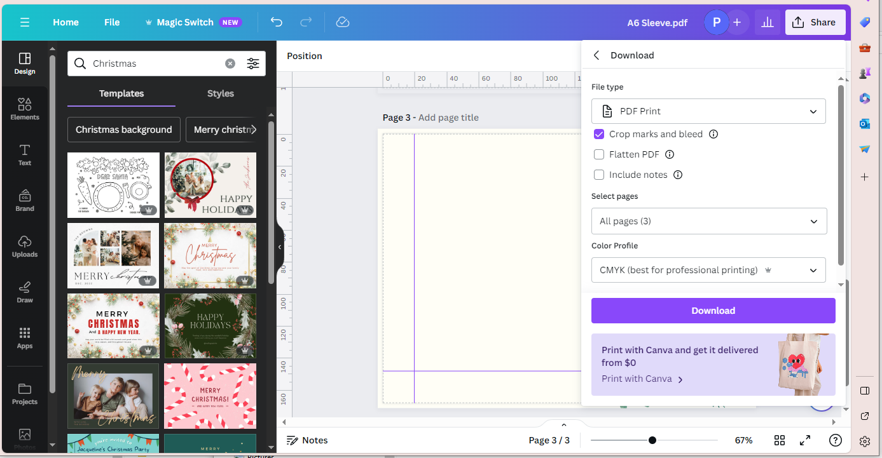Open the Draw sidebar panel
882x458 pixels.
click(25, 292)
